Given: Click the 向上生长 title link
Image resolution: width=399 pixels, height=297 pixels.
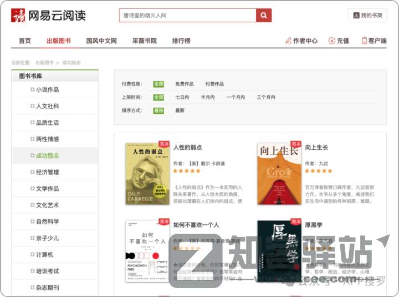Looking at the screenshot, I should (316, 147).
